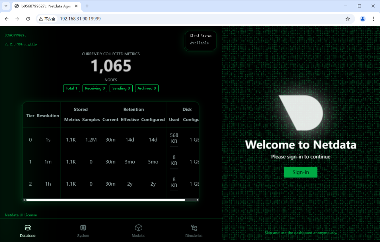The image size is (380, 242).
Task: Click the 568 KB disk used cell
Action: coord(174,138)
